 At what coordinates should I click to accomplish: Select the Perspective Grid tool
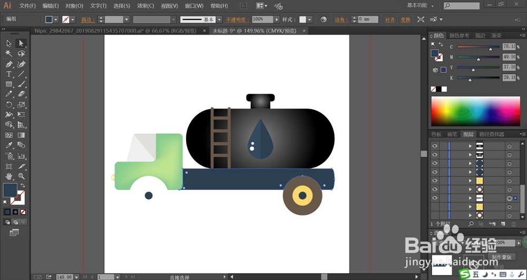(x=21, y=124)
